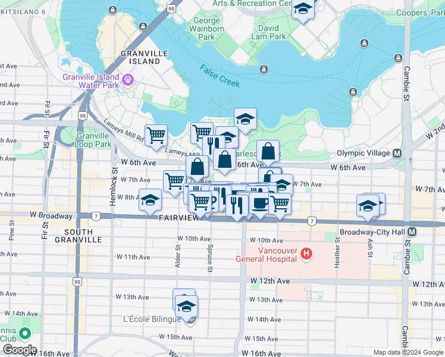Open the Granville Island Water Park purple icon
445x357 pixels.
[x=128, y=80]
